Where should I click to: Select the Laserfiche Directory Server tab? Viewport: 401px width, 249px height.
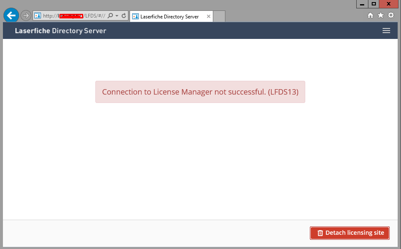(171, 16)
